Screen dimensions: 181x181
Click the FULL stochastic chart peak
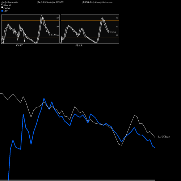coord(102,18)
